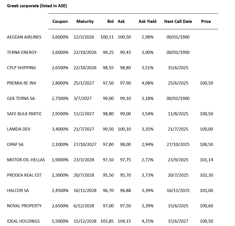Select LAMDA DEV price 100,00
The image size is (235, 226).
(207, 129)
